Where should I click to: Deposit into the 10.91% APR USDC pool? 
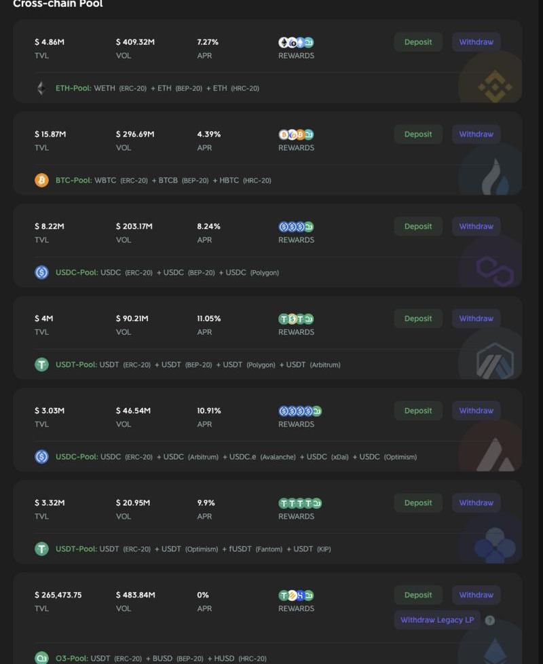point(417,411)
